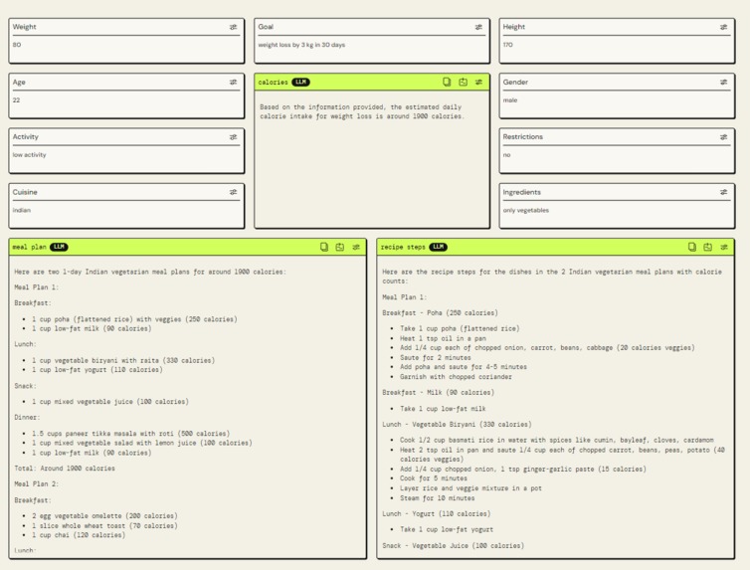The image size is (750, 570).
Task: Click '1 cup vegetable biryani with raita' line
Action: [123, 360]
